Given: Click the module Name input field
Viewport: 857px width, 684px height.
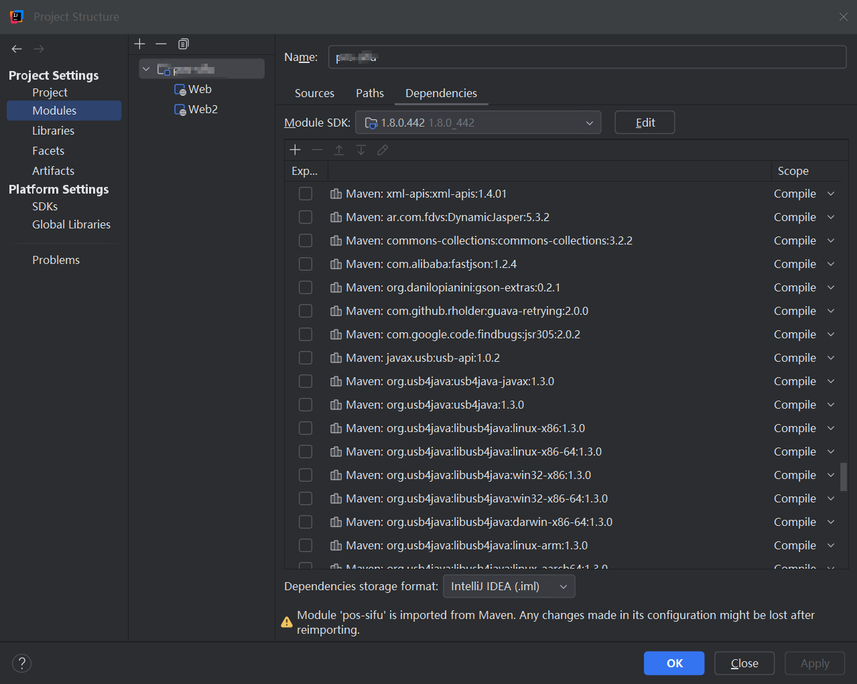Looking at the screenshot, I should pos(587,58).
